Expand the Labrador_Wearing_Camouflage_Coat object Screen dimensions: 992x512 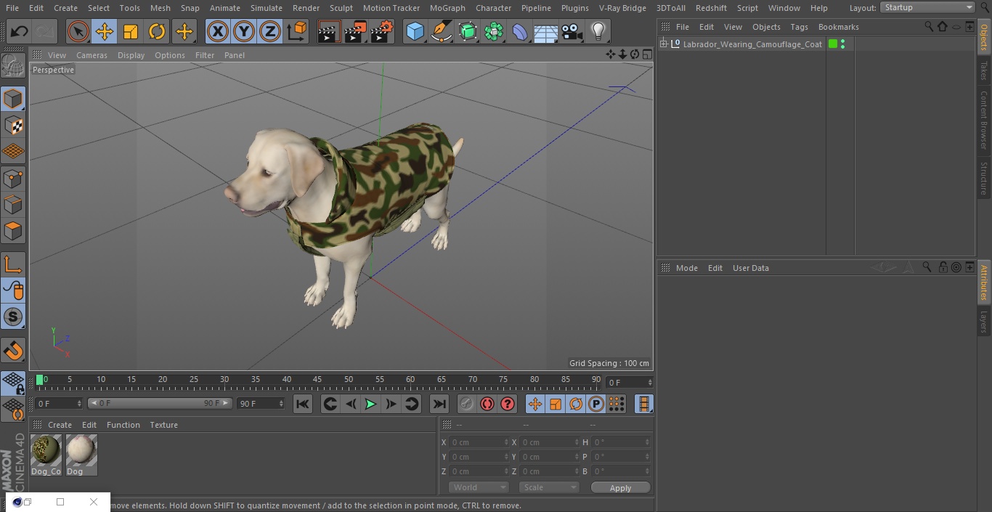click(663, 44)
